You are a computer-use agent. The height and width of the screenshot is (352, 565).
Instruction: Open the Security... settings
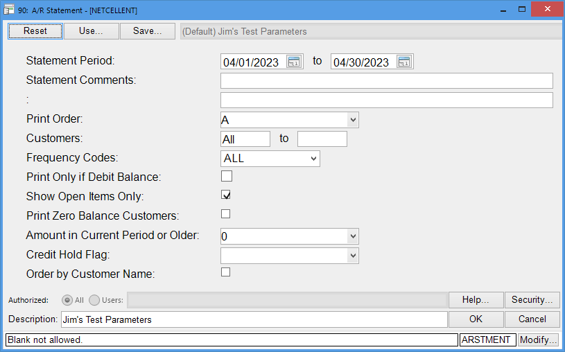tap(532, 300)
